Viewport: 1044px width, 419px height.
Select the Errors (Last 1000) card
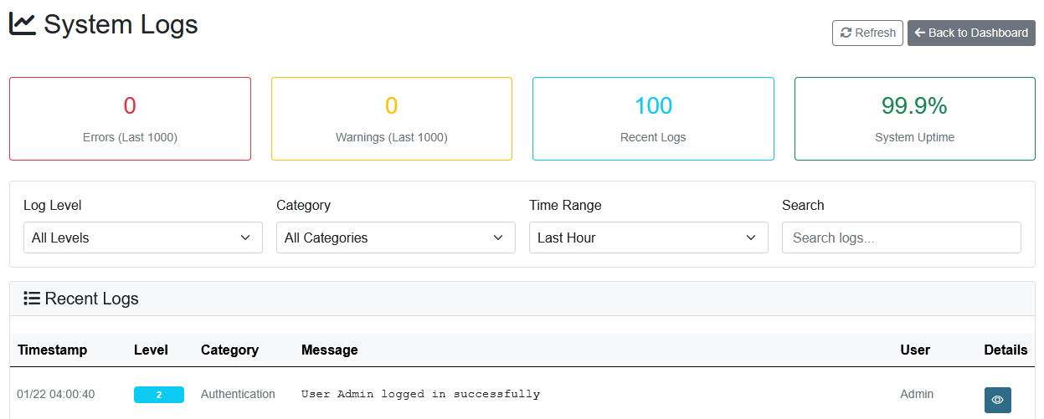(x=130, y=119)
